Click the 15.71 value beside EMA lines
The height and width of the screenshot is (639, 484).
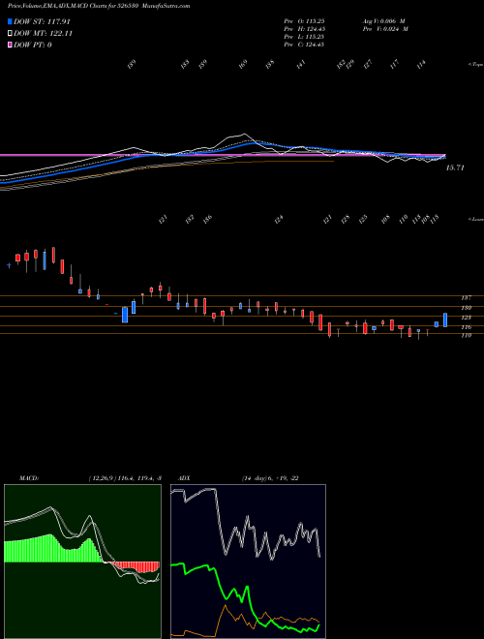(x=455, y=167)
